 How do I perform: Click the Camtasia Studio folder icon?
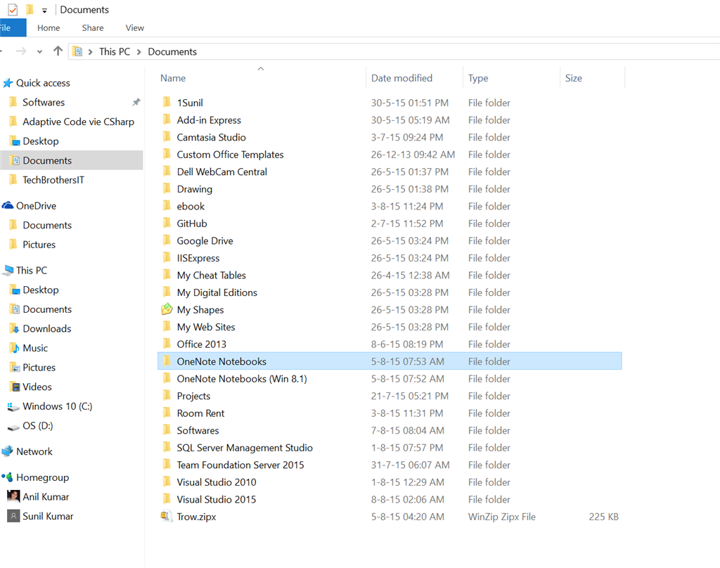pos(167,137)
